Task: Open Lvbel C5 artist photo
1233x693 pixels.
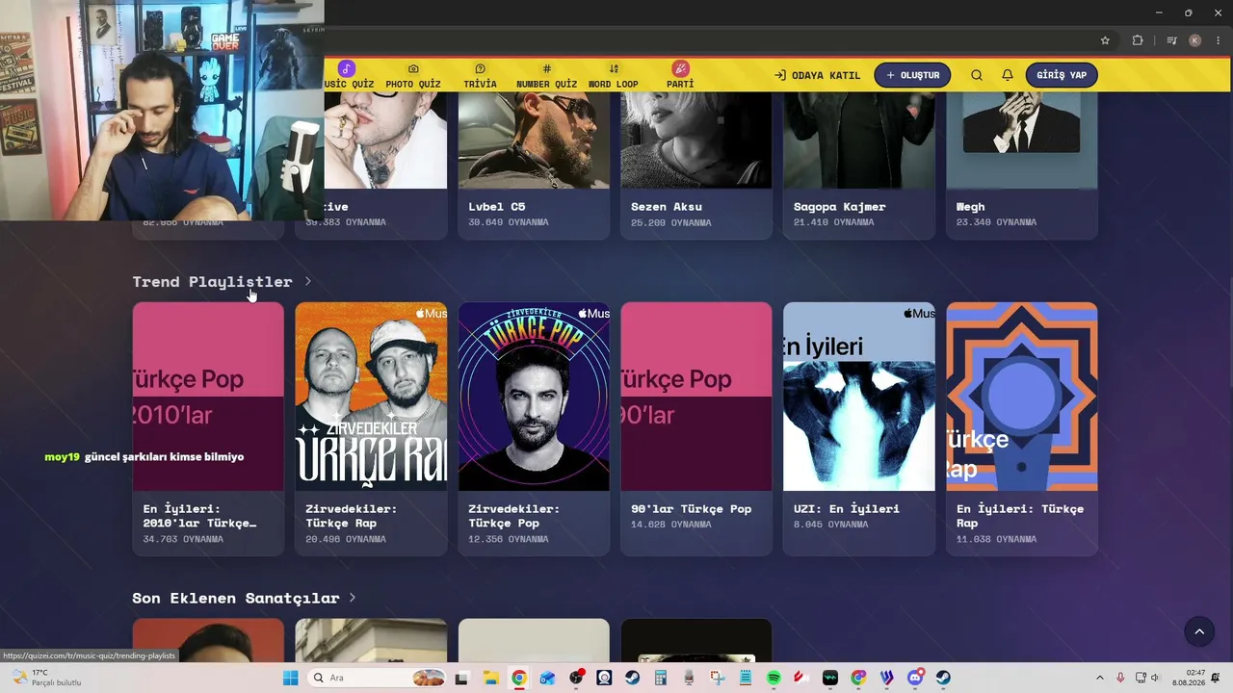Action: click(x=534, y=141)
